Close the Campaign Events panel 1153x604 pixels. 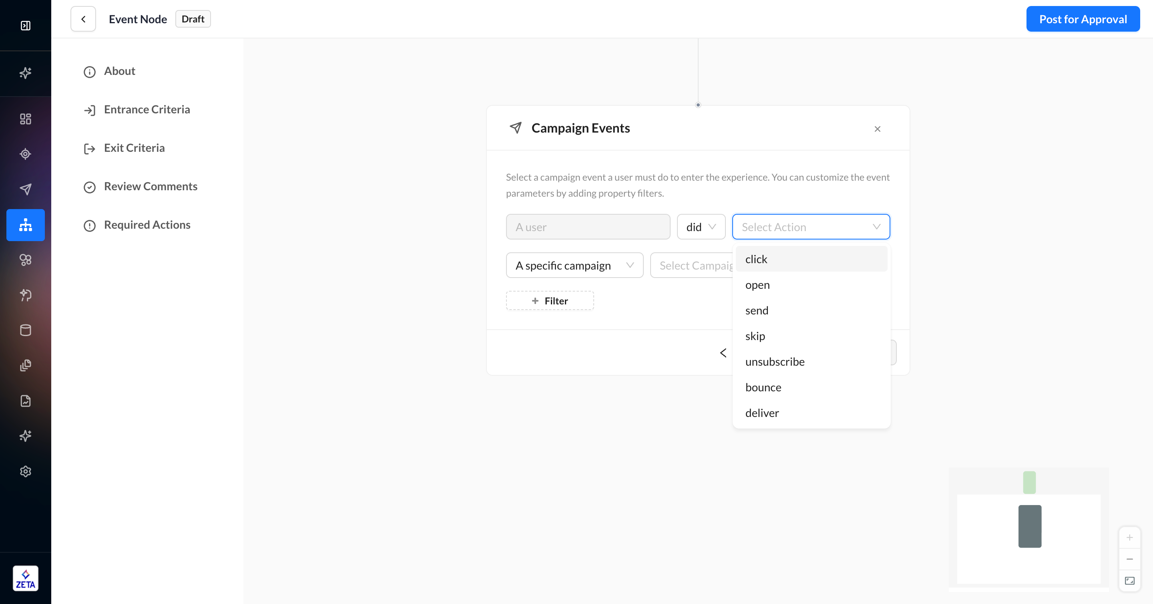[x=877, y=129]
